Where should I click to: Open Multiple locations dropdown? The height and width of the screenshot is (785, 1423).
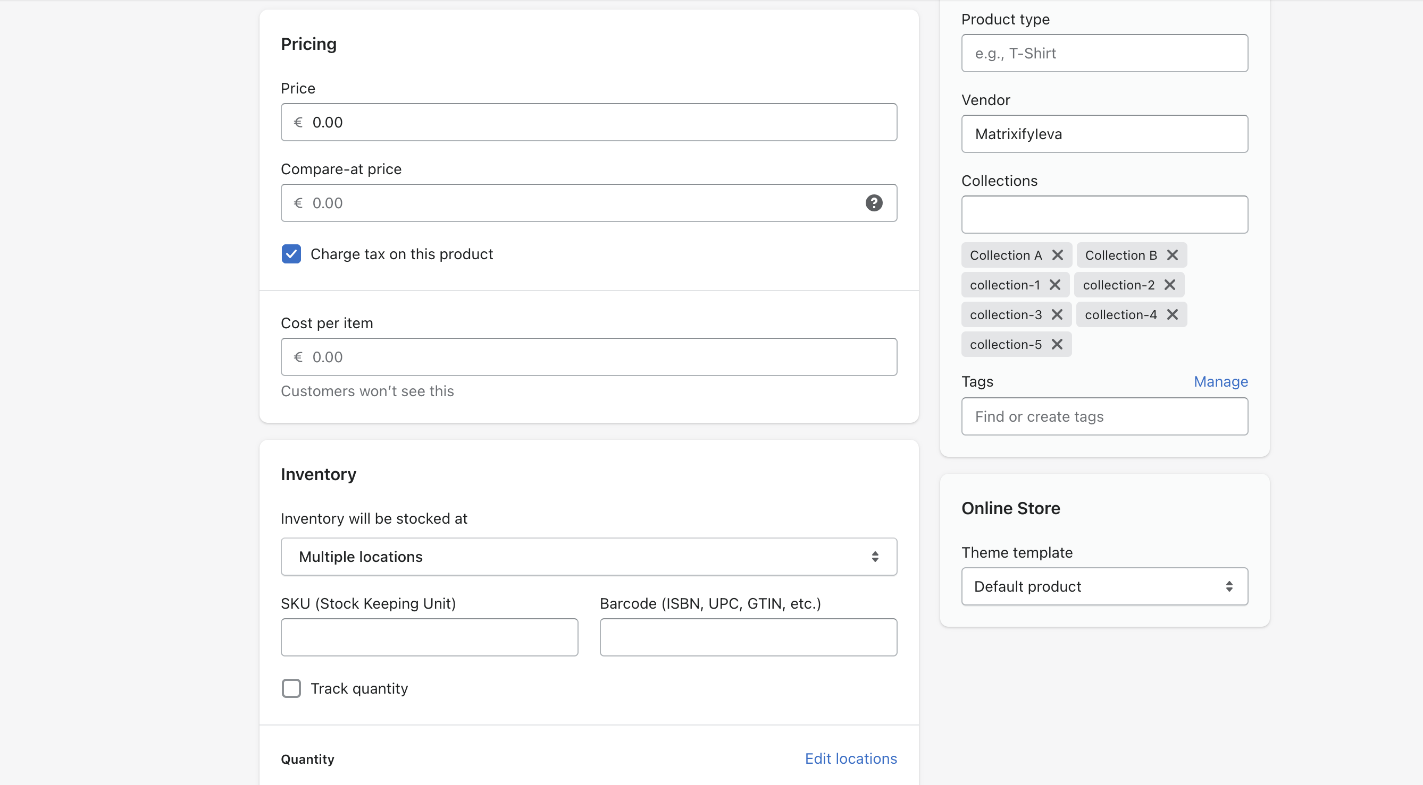tap(588, 557)
